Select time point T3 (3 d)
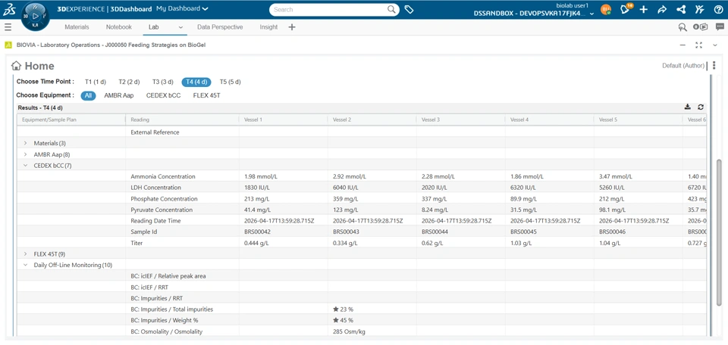This screenshot has height=345, width=728. pyautogui.click(x=163, y=82)
